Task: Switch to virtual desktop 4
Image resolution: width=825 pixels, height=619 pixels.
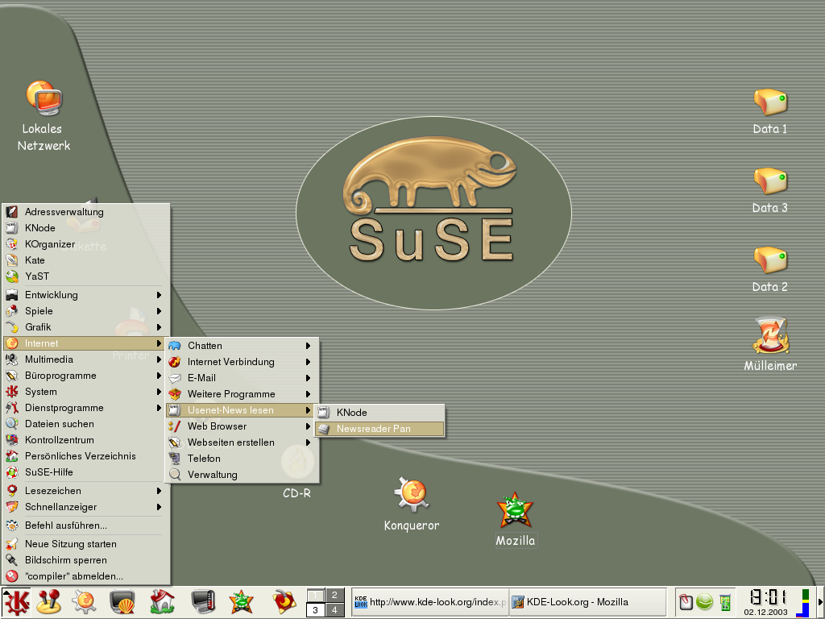Action: (334, 610)
